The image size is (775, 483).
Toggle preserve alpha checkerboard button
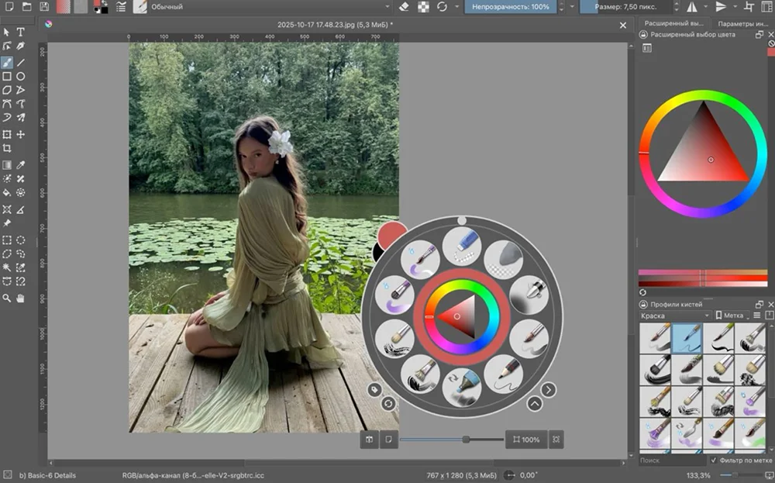[x=423, y=7]
